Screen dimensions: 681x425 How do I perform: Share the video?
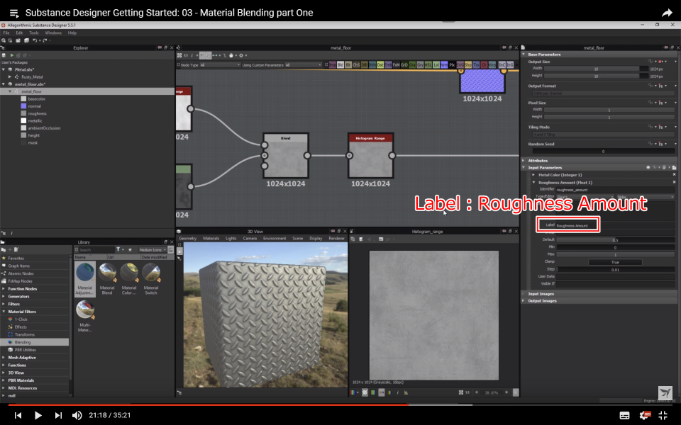[667, 13]
